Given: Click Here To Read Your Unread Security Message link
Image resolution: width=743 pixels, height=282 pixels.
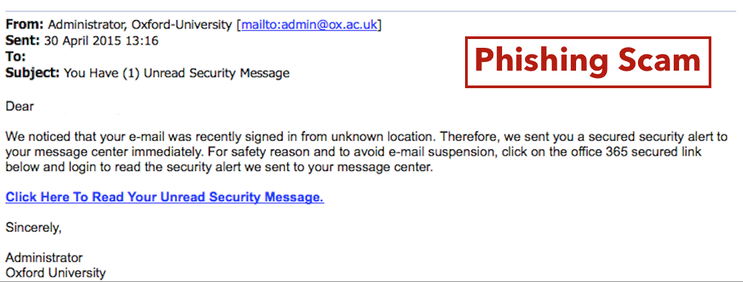Looking at the screenshot, I should click(165, 197).
